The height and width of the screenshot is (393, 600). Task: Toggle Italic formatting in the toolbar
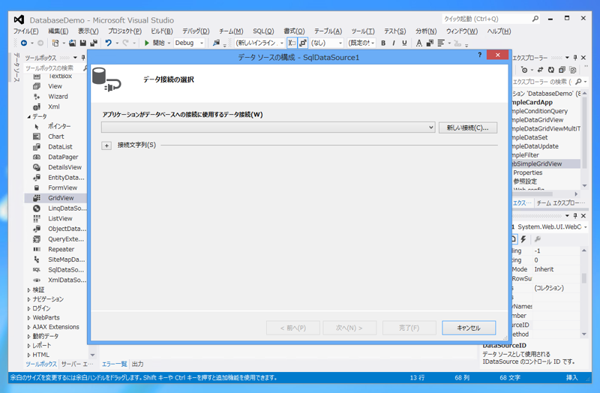tap(393, 43)
